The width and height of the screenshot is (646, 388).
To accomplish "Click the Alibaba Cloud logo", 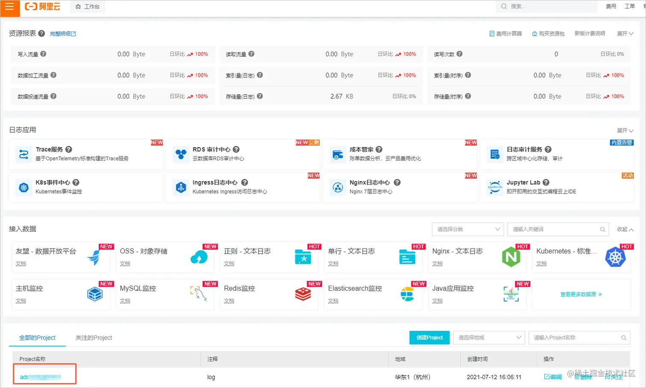I will tap(42, 6).
